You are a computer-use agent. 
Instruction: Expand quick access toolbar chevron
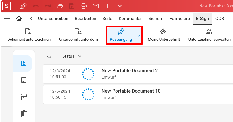coord(120,6)
